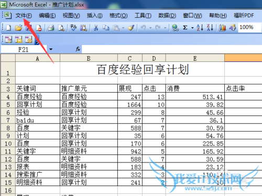Select the cell containing baidu
The image size is (262, 196).
point(38,120)
